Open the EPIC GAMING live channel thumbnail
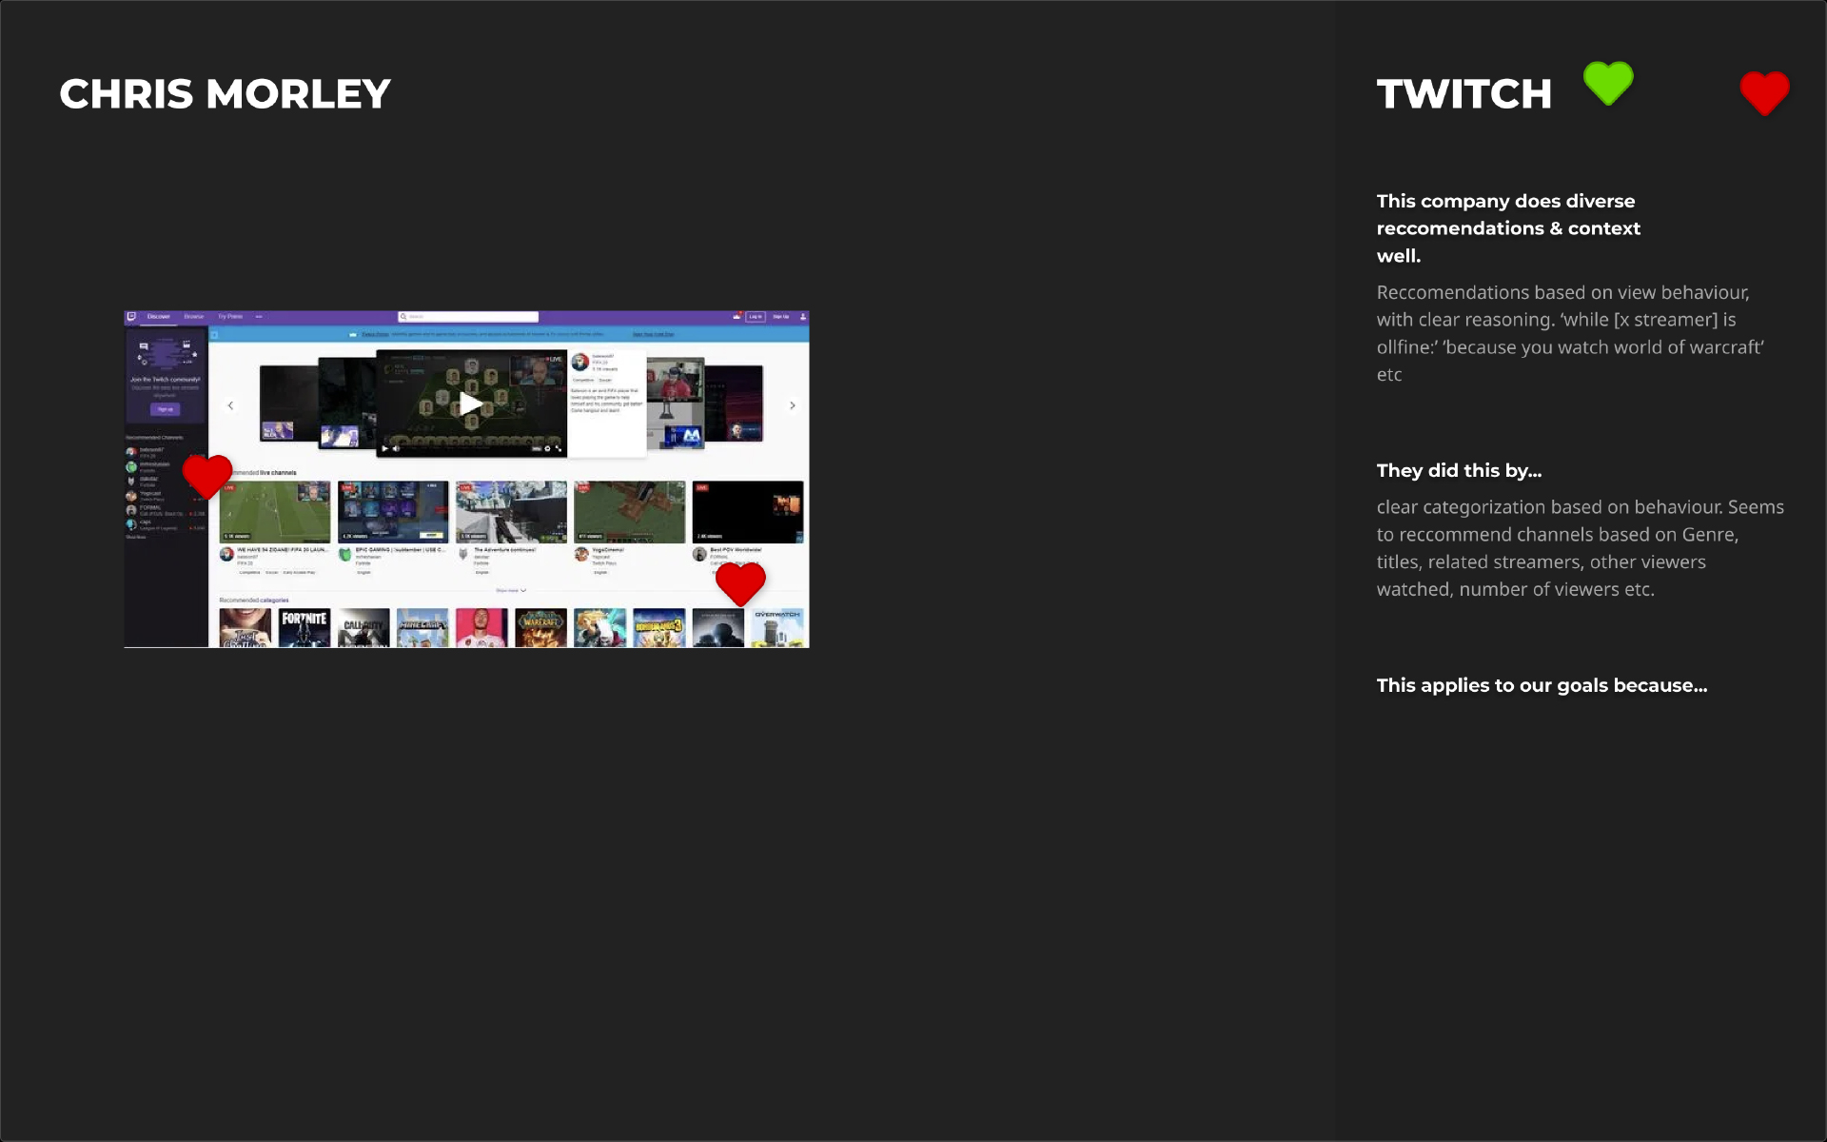This screenshot has width=1827, height=1142. (x=393, y=512)
